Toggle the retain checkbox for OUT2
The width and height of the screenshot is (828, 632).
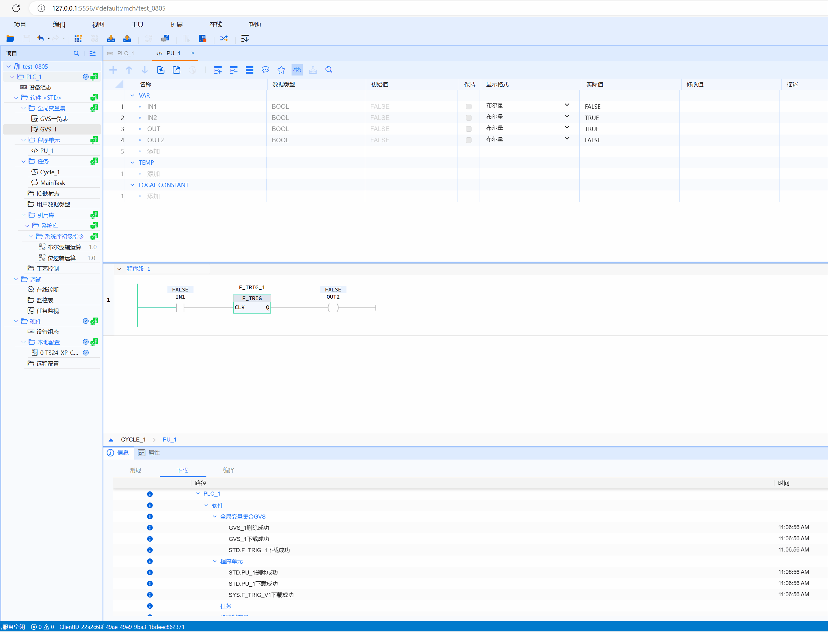(x=468, y=140)
